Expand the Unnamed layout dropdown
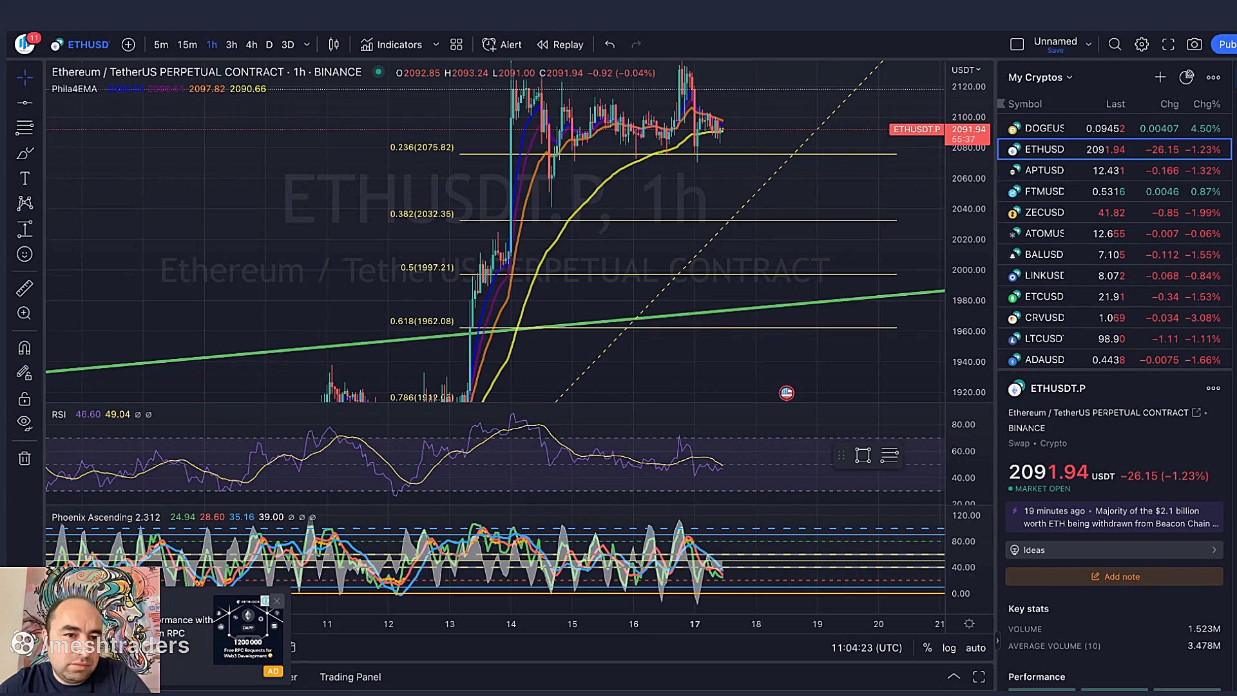Image resolution: width=1237 pixels, height=696 pixels. (x=1089, y=44)
